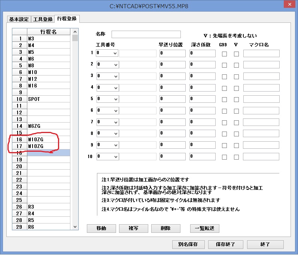This screenshot has width=298, height=256.
Task: Click the 深さ係数 field in row 10
Action: point(203,157)
